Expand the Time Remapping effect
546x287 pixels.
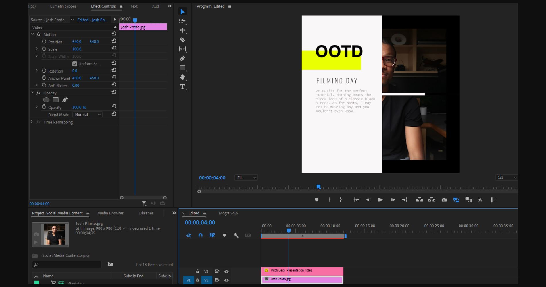pos(32,122)
